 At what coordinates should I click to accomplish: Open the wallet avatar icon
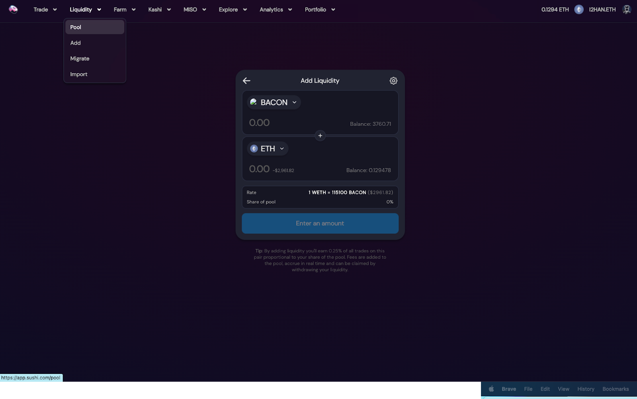click(627, 10)
